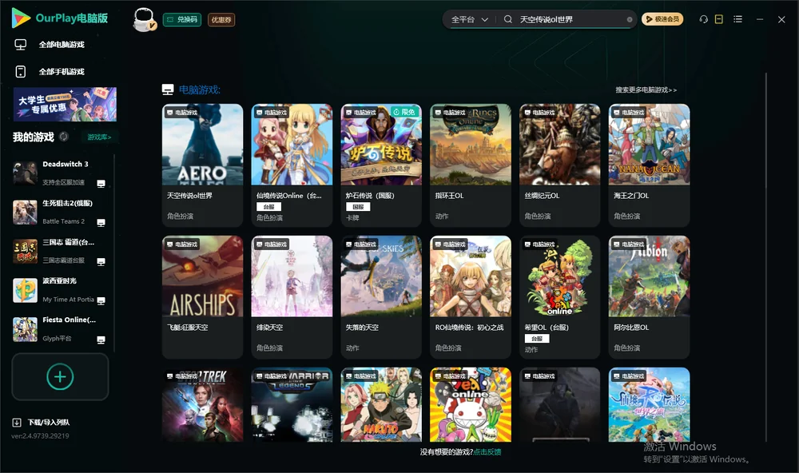The image size is (799, 473).
Task: Open the 飞艇:征服天空 Airships card
Action: [202, 297]
